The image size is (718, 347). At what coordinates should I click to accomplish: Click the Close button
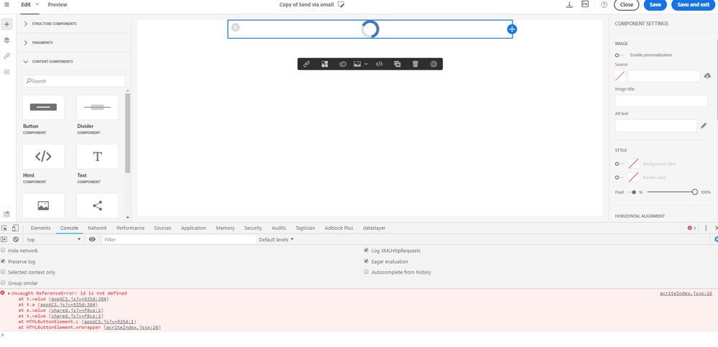[626, 4]
